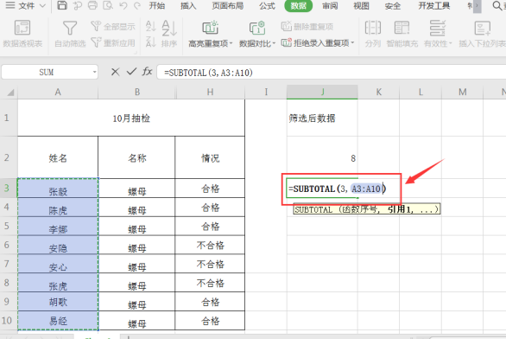The width and height of the screenshot is (506, 339).
Task: Click the Print icon in quick toolbar
Action: (x=93, y=5)
